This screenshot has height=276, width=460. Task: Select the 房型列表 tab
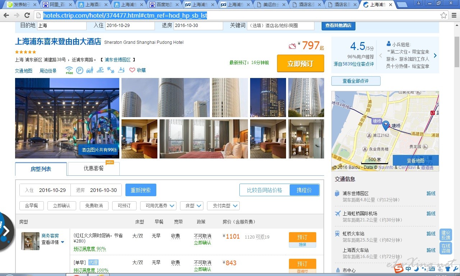click(x=41, y=169)
